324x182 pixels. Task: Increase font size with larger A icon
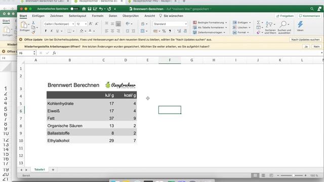click(91, 24)
